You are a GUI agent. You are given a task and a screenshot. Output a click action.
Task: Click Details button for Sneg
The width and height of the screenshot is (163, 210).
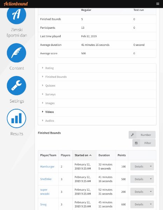click(x=139, y=204)
